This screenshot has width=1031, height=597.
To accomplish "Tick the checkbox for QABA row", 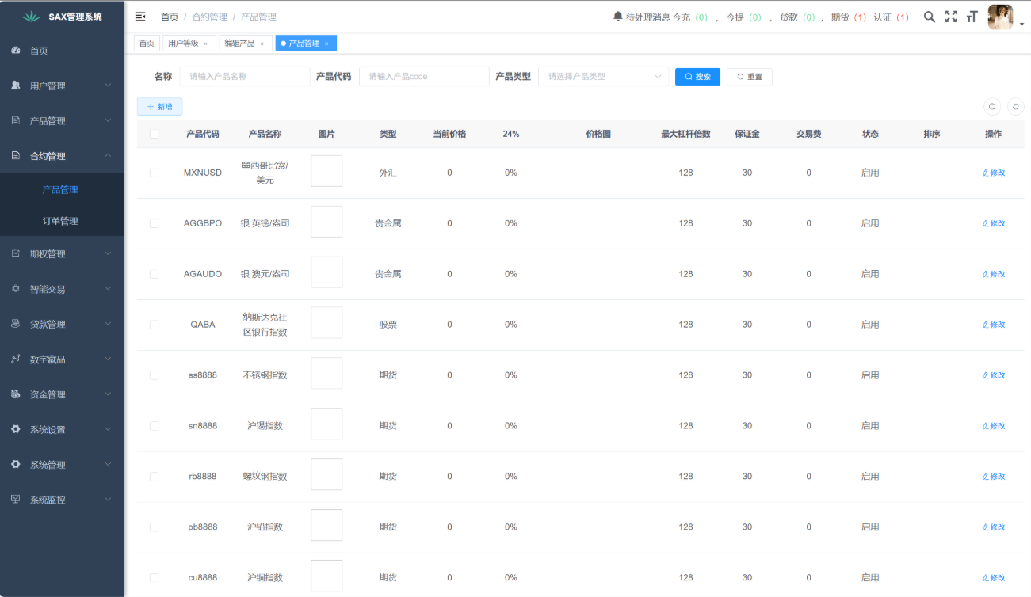I will point(154,325).
